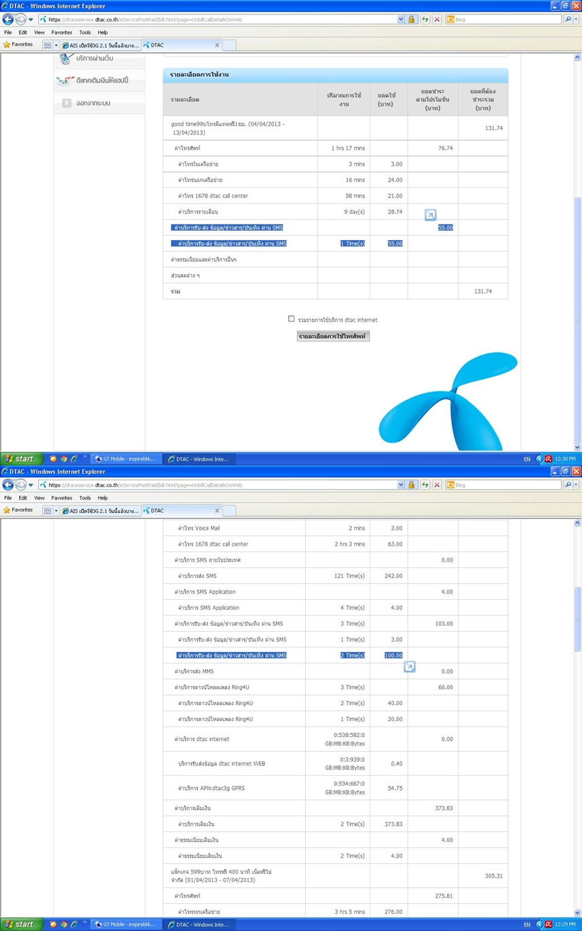582x931 pixels.
Task: Click the URL address field in lower IE window
Action: 217,485
